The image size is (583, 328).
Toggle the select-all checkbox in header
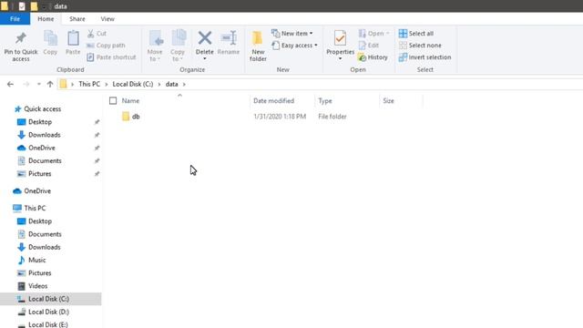click(113, 101)
